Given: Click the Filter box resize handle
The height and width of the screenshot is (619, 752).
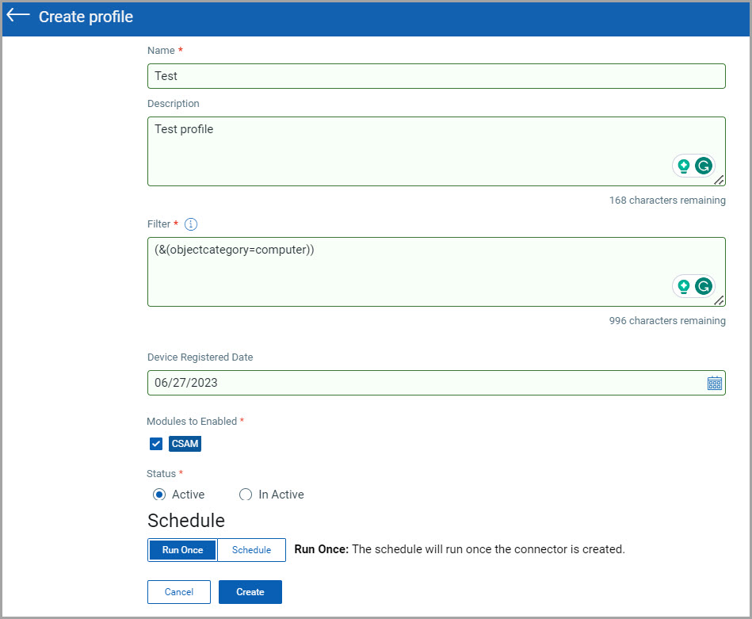Looking at the screenshot, I should [x=719, y=300].
